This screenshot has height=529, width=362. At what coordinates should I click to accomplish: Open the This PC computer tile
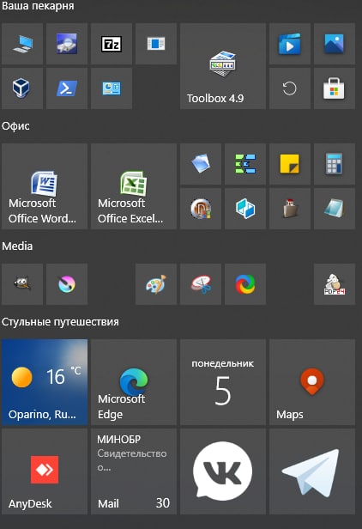[22, 44]
